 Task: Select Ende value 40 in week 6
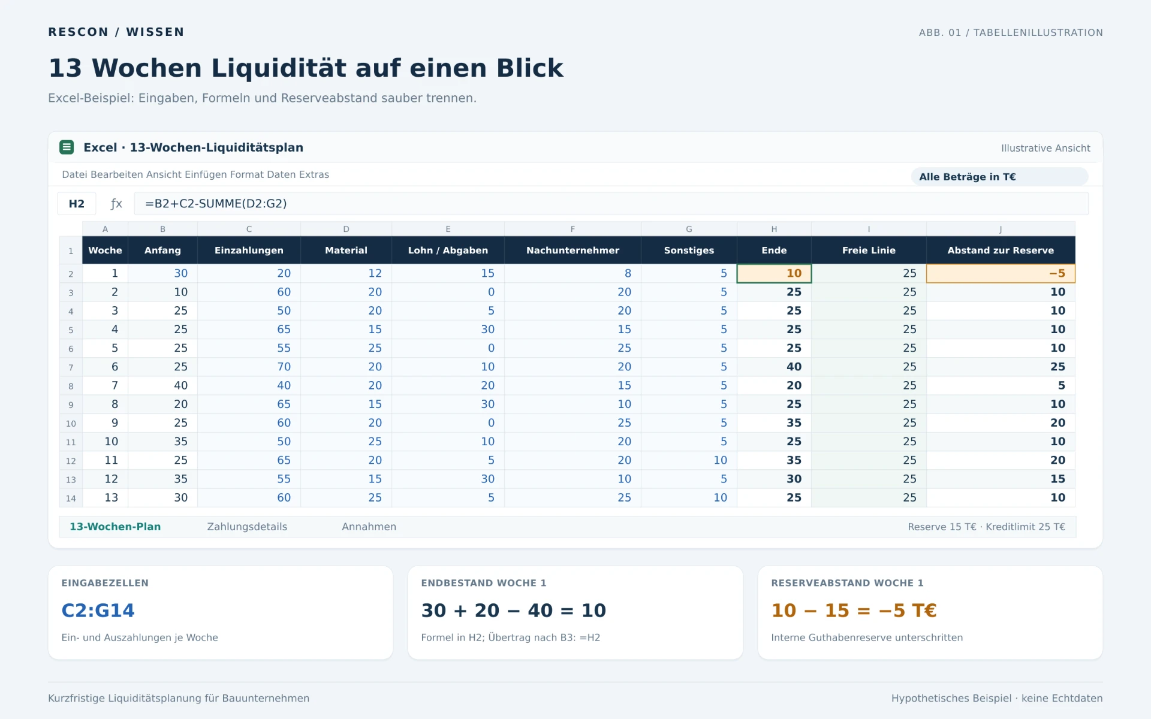pyautogui.click(x=774, y=367)
